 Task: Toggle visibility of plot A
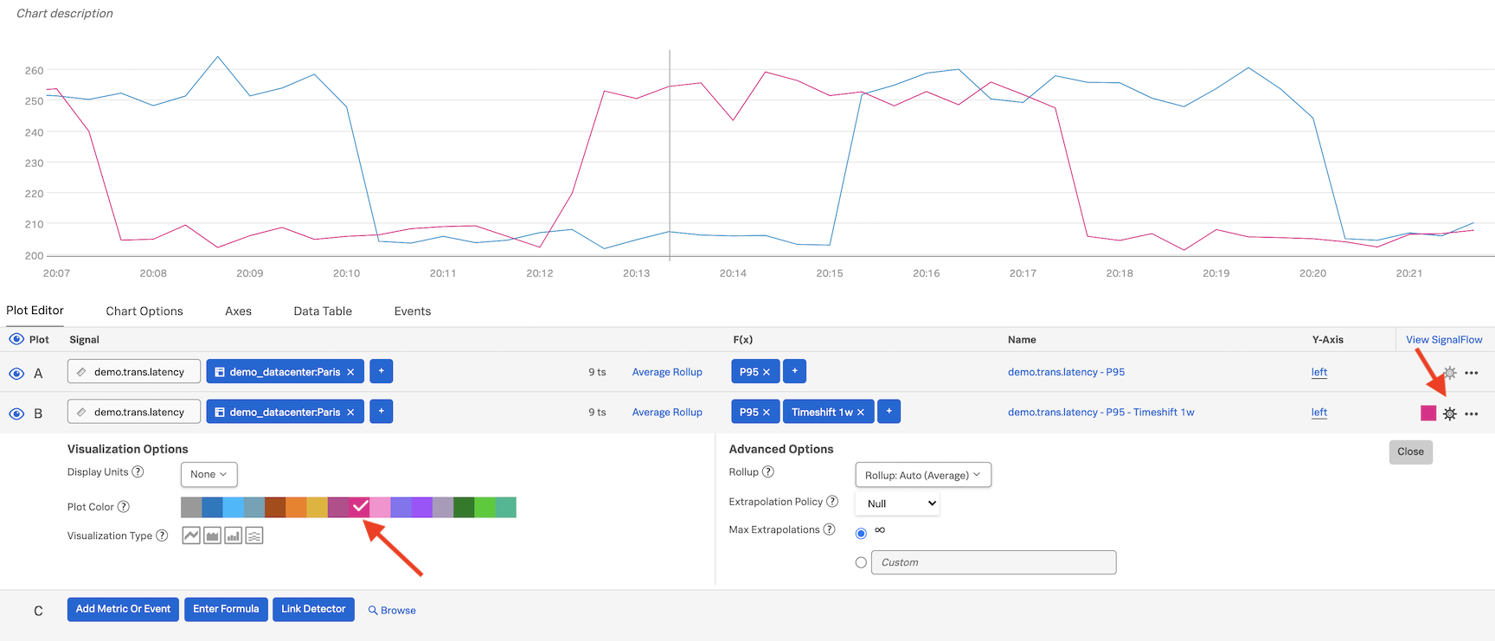pos(16,374)
